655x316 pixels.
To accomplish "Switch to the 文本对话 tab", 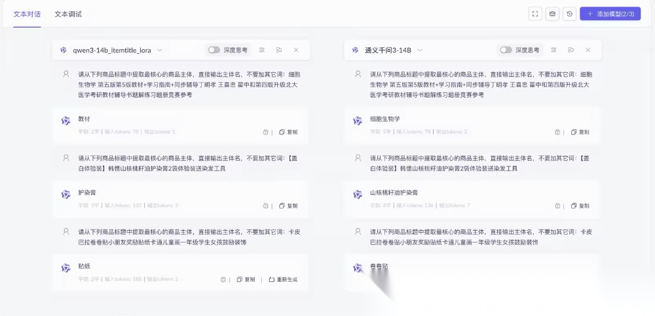I will point(27,14).
